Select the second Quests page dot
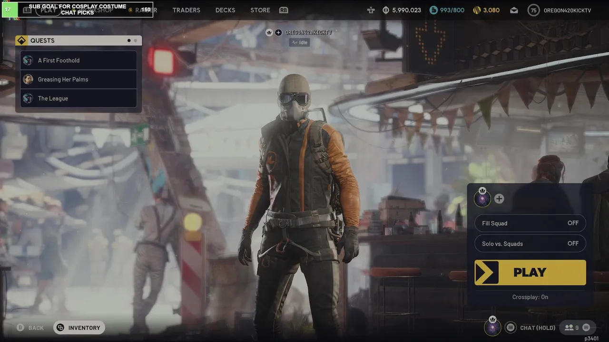The width and height of the screenshot is (609, 342). [135, 40]
